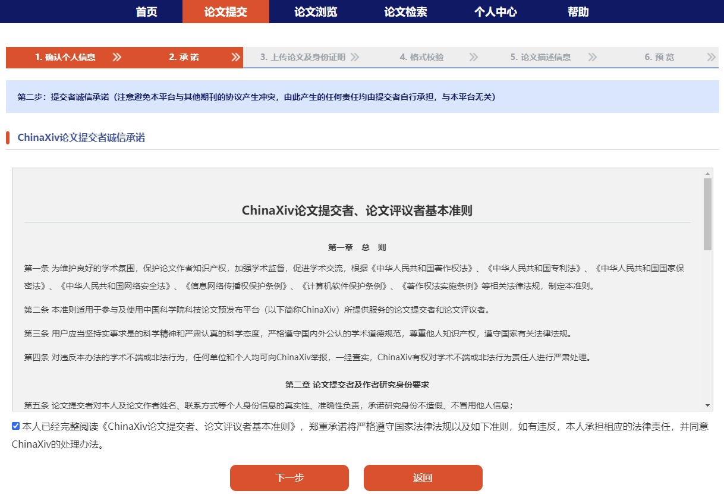
Task: Click the chevron arrow after 确认个人信息
Action: click(117, 58)
